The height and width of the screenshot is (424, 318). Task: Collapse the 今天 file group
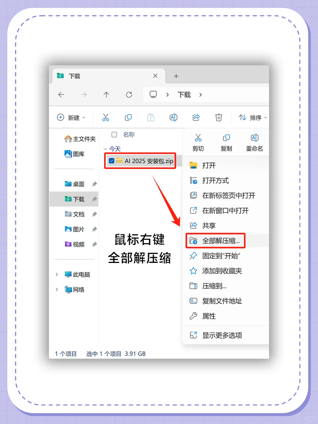(x=106, y=149)
